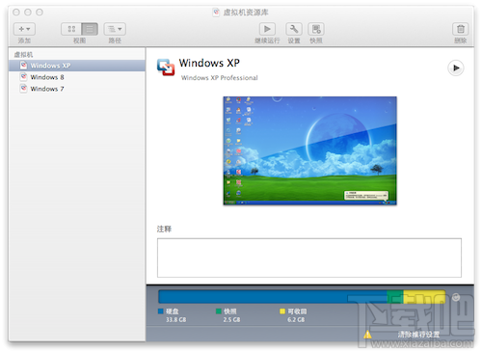482x353 pixels.
Task: Switch to icon grid view
Action: pos(71,29)
